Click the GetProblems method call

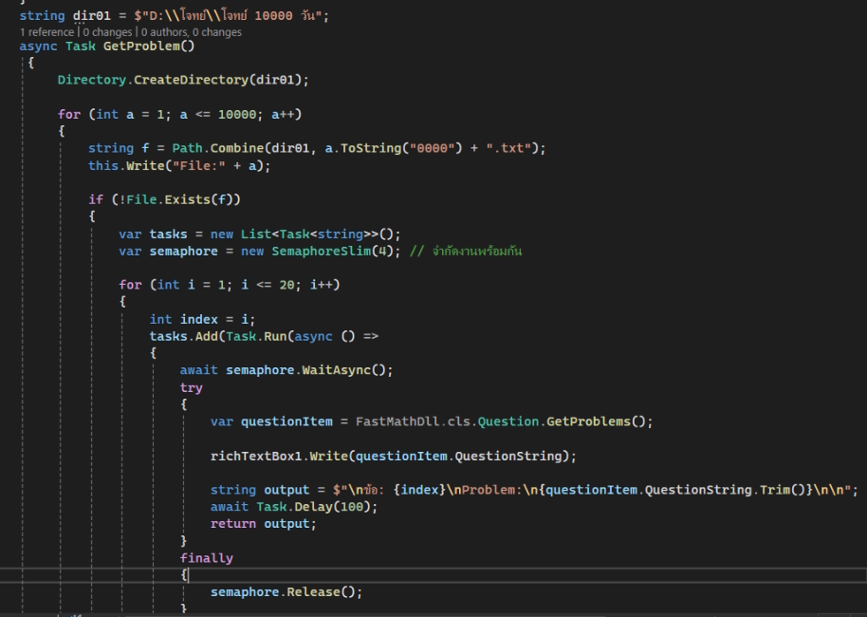588,421
